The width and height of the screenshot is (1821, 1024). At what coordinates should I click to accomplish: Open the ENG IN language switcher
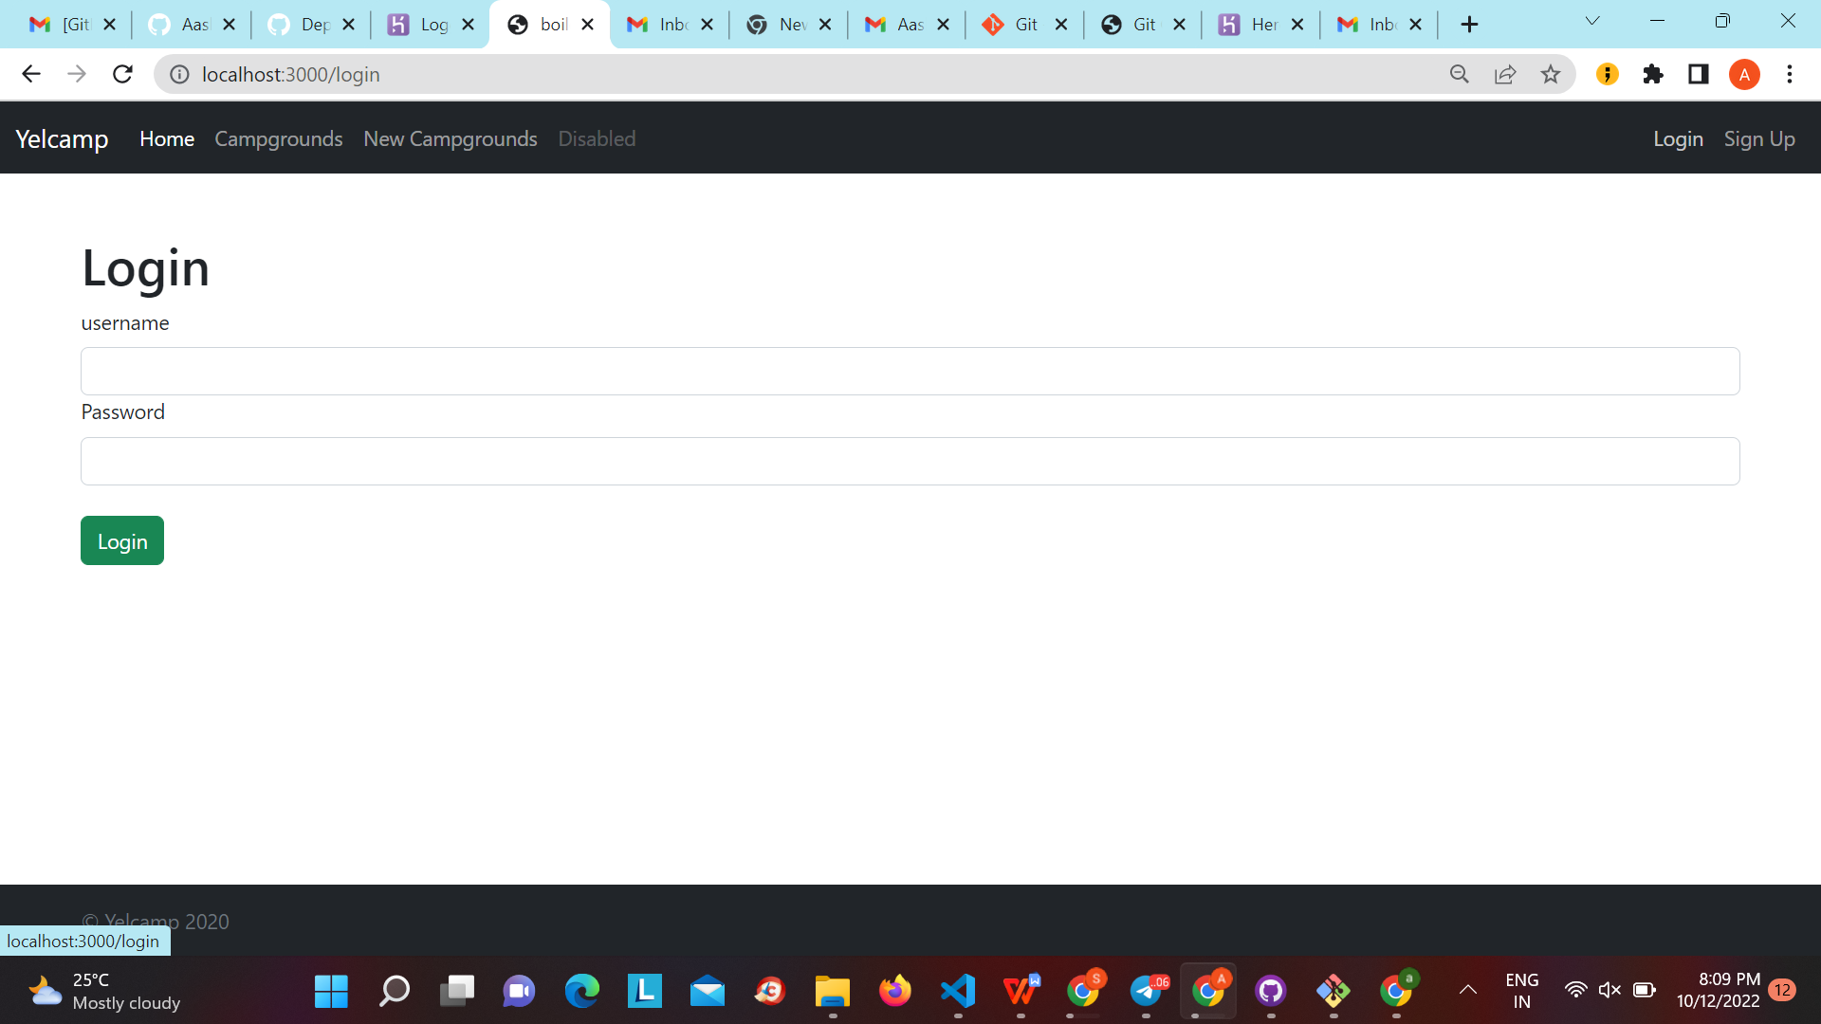coord(1521,991)
